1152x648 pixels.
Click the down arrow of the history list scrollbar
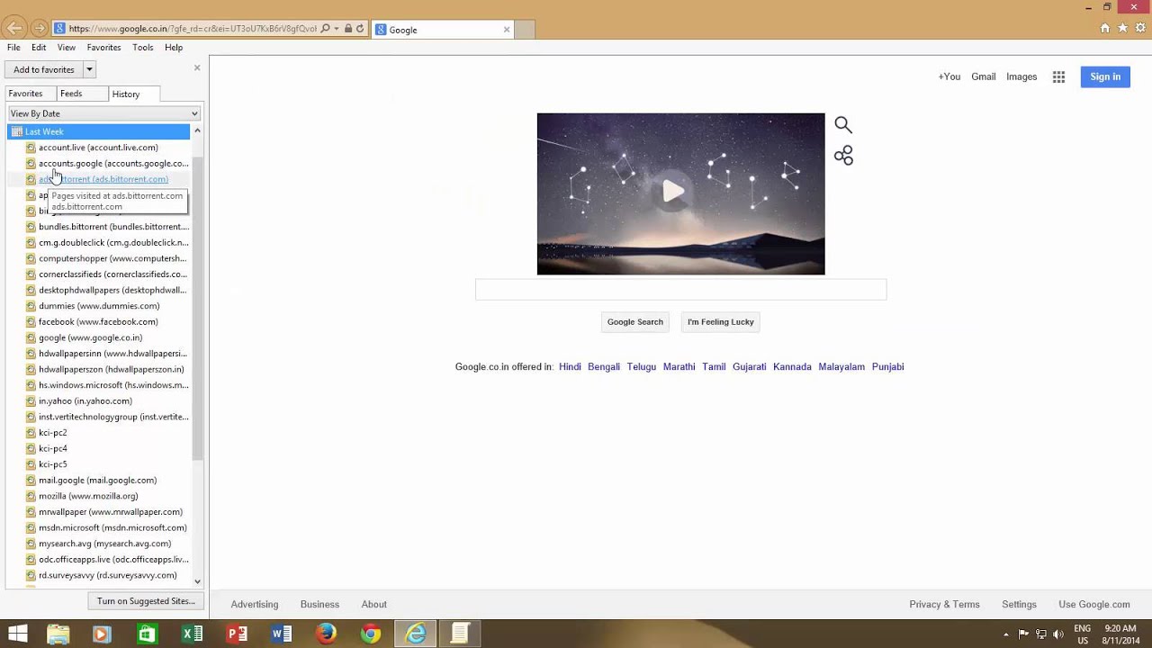click(197, 581)
